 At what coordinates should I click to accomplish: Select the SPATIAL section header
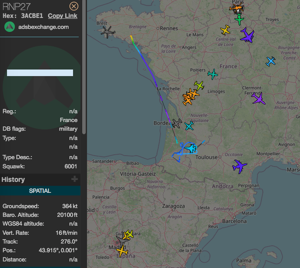pos(40,191)
